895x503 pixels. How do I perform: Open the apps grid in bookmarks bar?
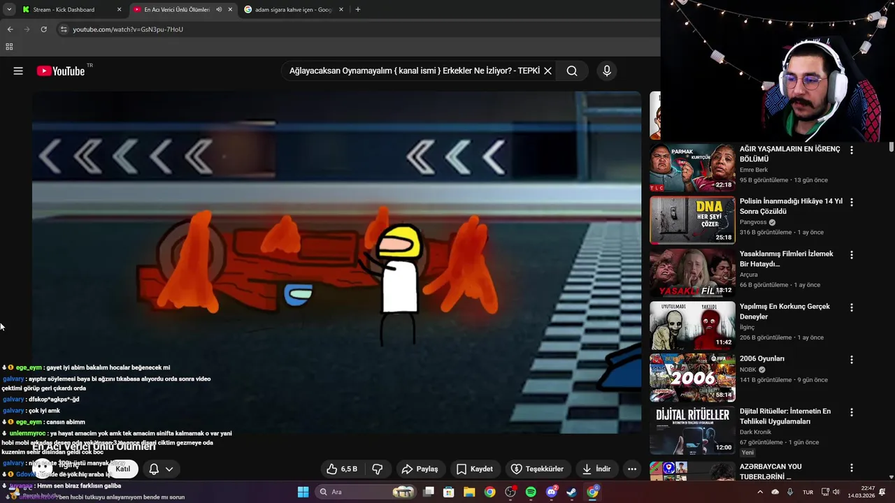9,47
